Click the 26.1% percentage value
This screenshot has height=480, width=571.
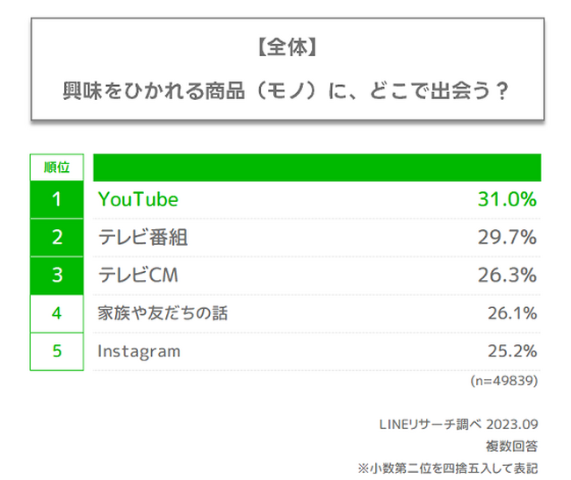[x=511, y=312]
